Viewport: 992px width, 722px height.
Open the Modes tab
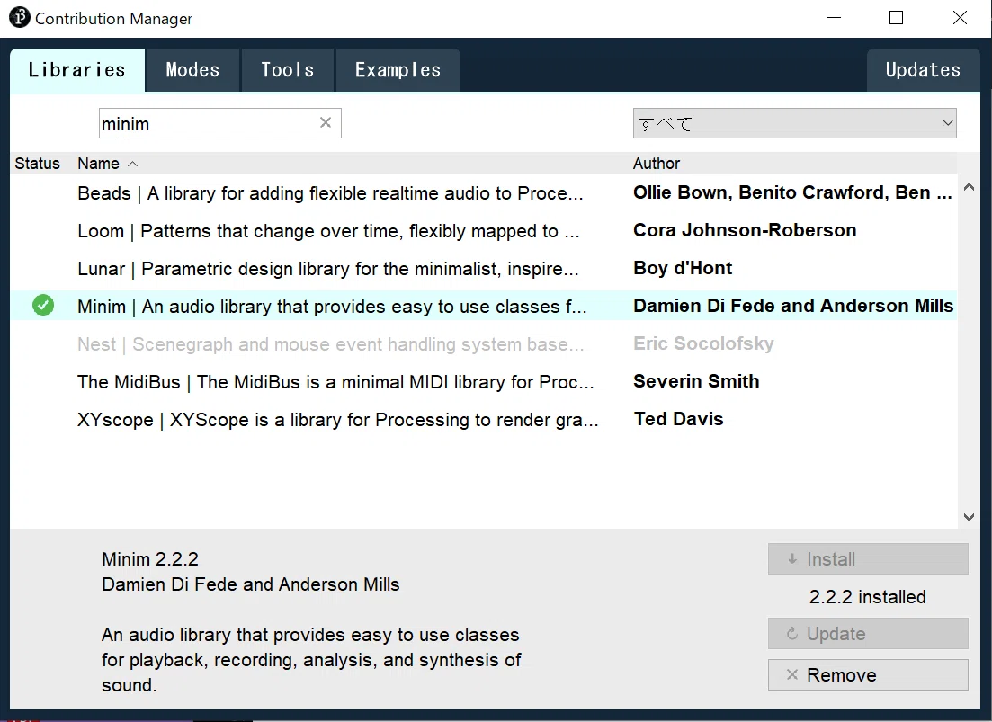(x=192, y=70)
